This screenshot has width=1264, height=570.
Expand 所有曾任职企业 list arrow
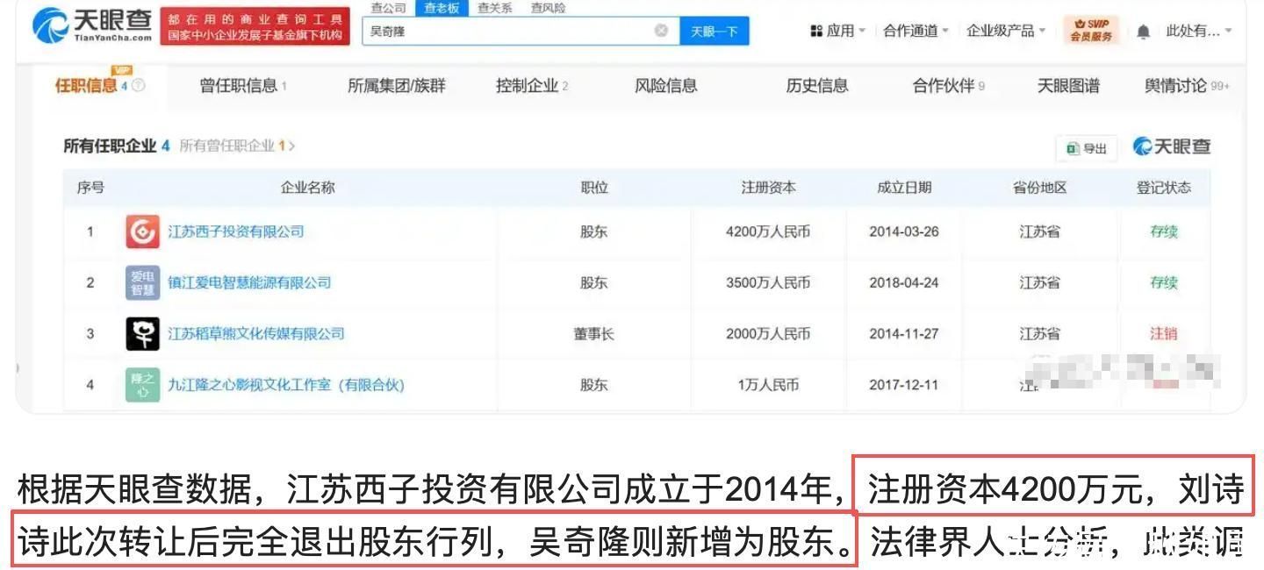click(291, 146)
